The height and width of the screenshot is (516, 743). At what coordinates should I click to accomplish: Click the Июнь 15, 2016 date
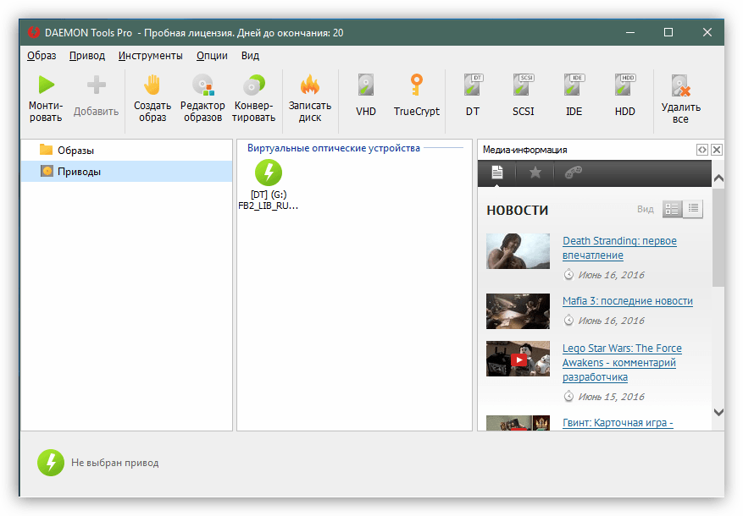coord(612,397)
